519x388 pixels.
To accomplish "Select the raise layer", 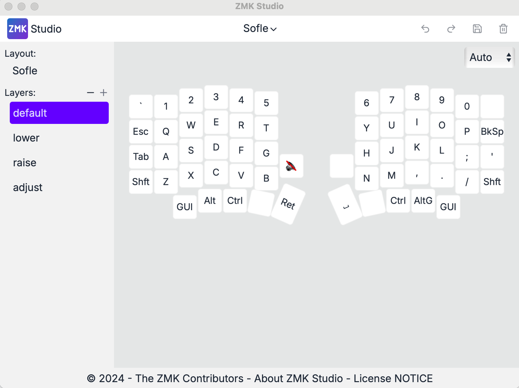I will (25, 162).
